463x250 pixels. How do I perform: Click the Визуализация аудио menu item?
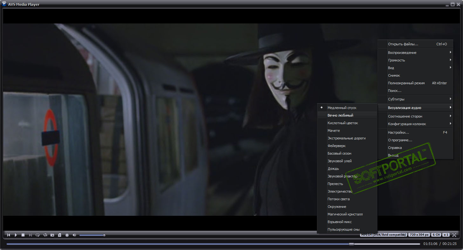[415, 108]
